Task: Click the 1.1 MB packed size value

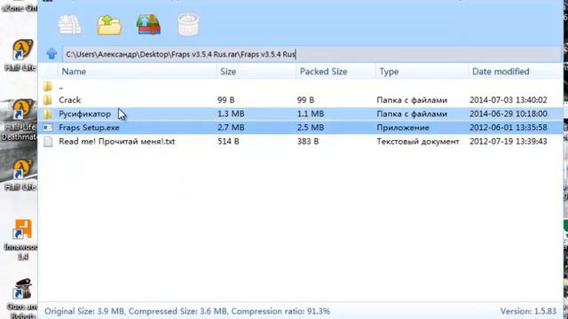Action: coord(311,113)
